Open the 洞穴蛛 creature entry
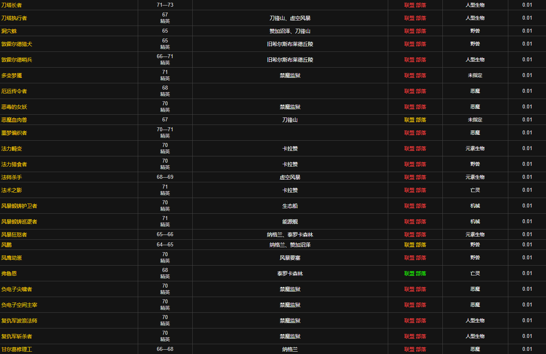The width and height of the screenshot is (546, 354). [x=9, y=31]
